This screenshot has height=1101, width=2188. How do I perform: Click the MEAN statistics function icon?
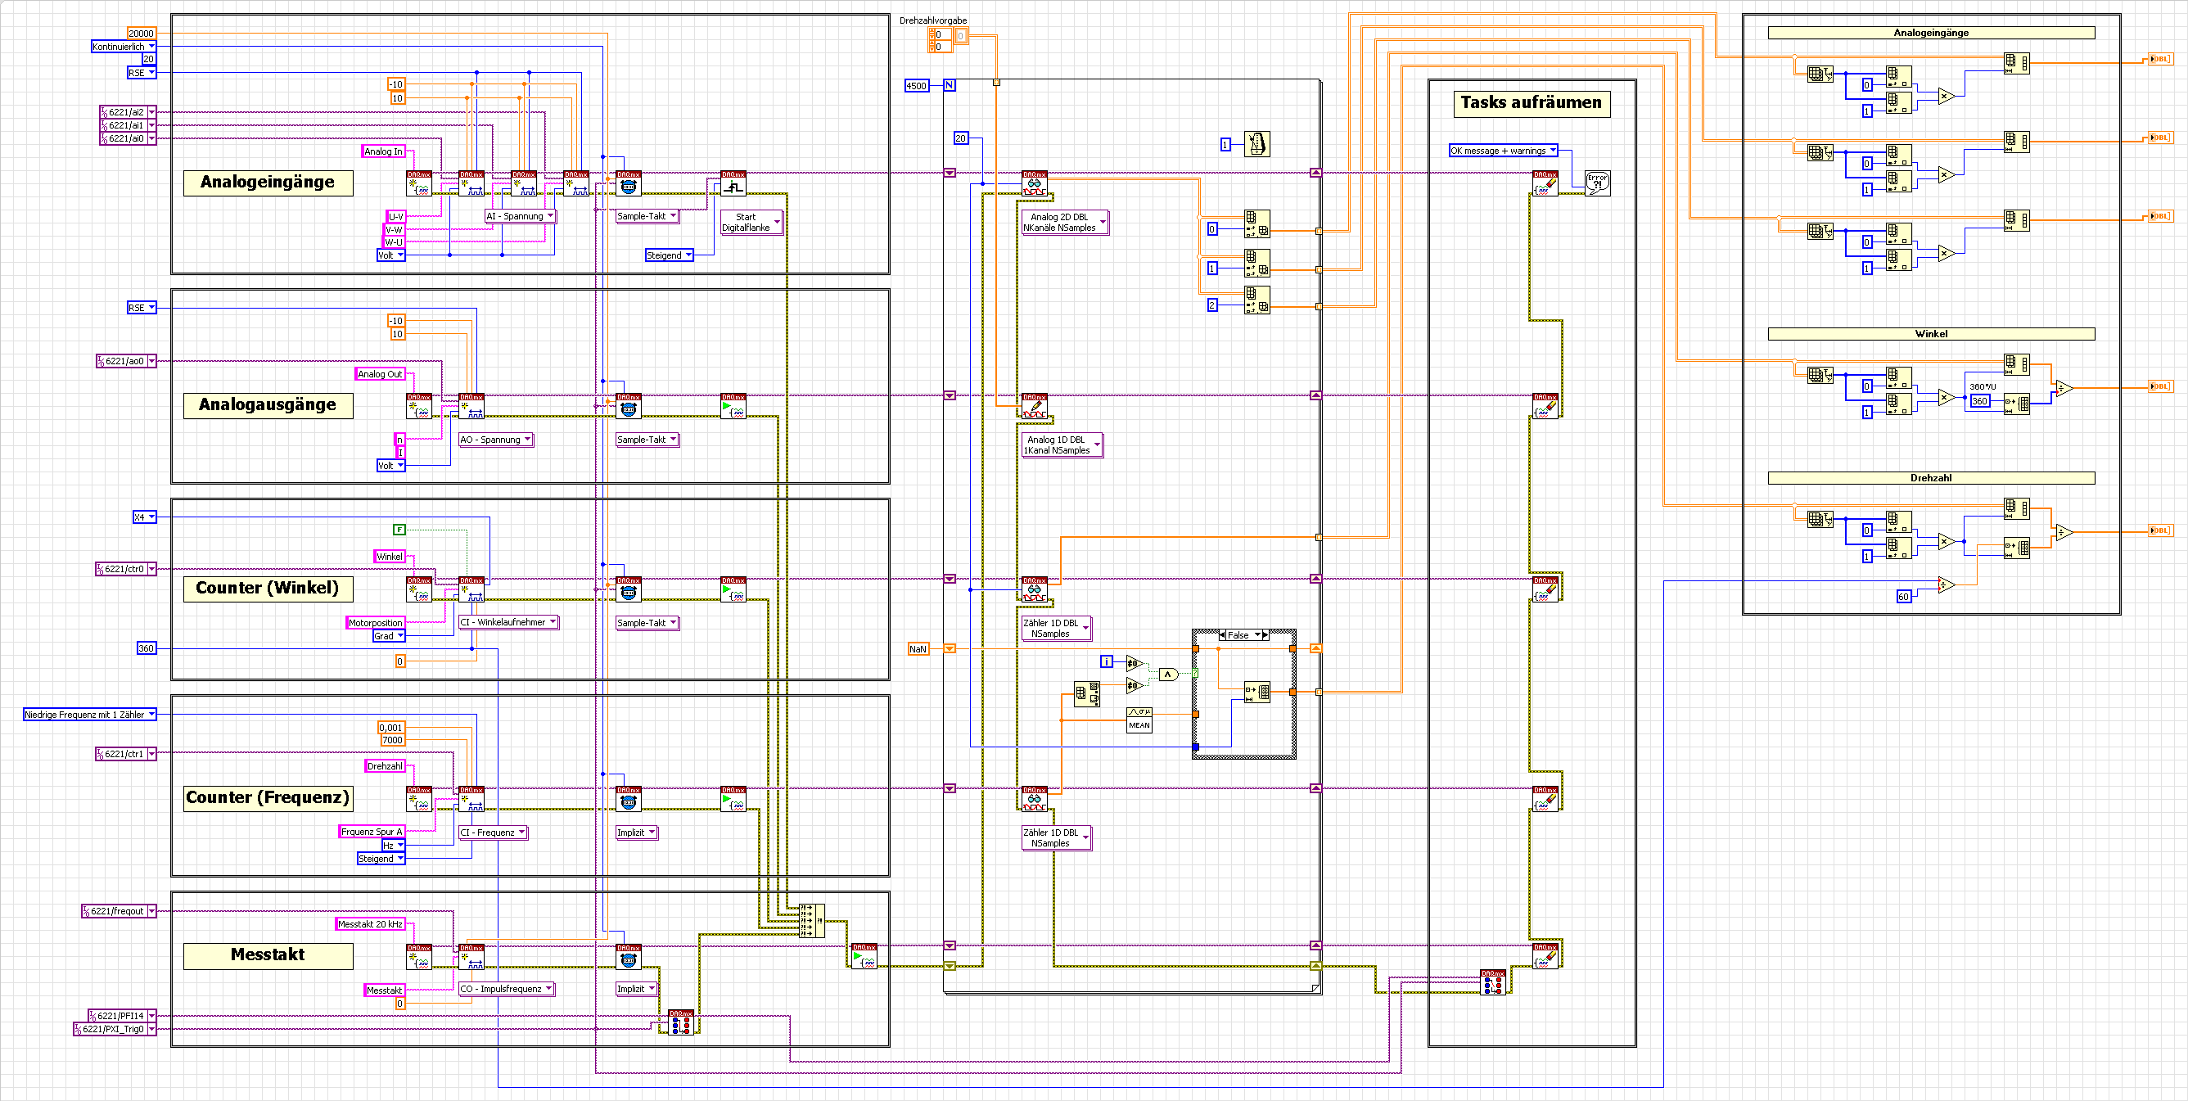1139,720
